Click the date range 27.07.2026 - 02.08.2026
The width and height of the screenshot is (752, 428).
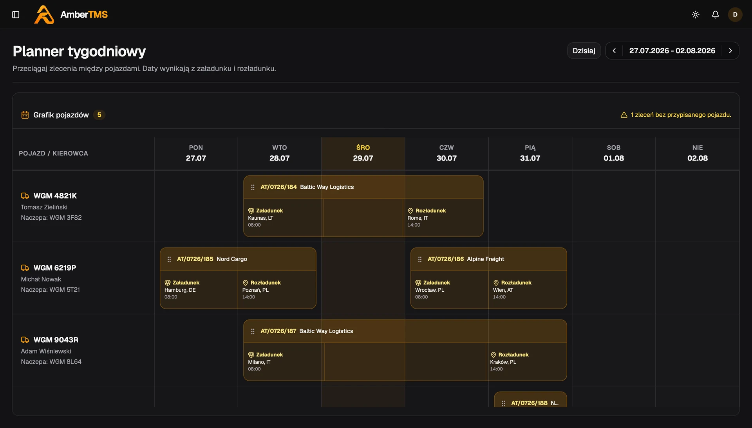tap(672, 51)
